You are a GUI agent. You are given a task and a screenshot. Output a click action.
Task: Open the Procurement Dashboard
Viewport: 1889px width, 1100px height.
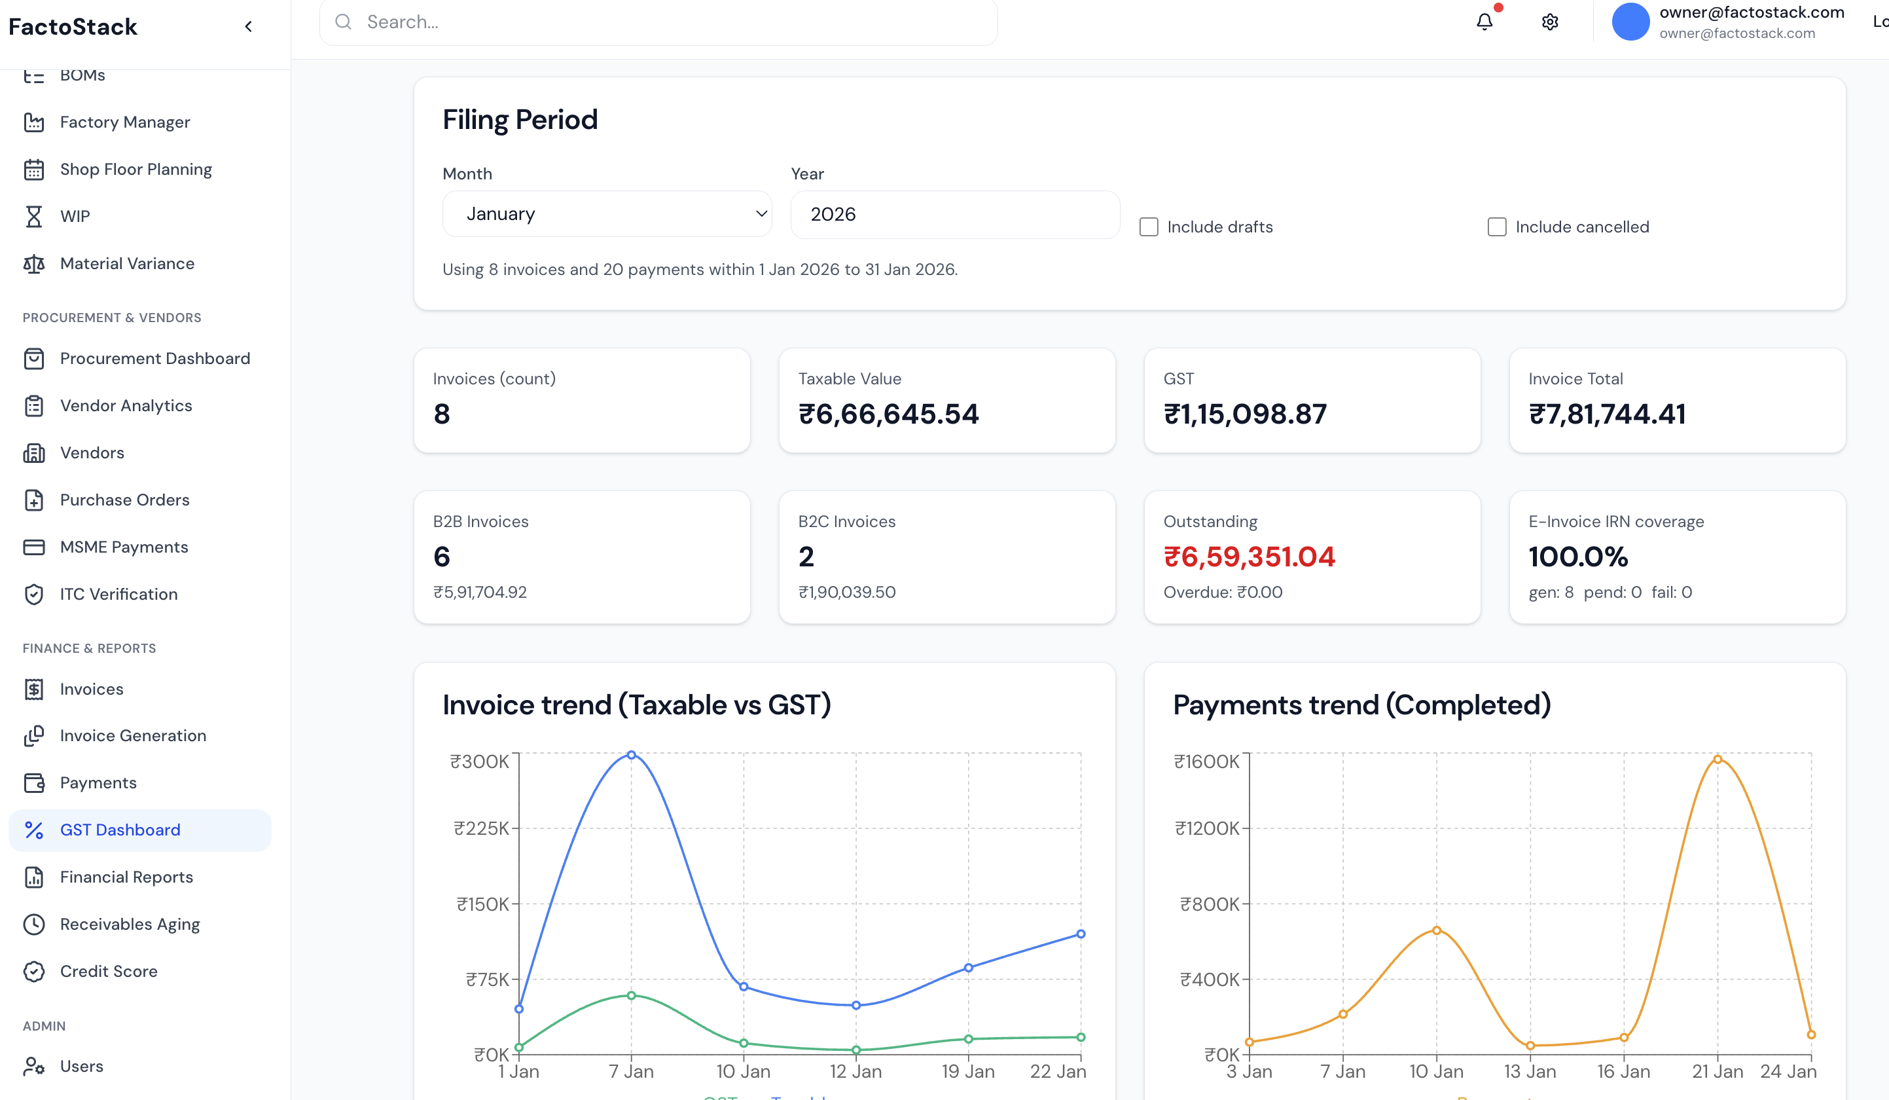point(155,358)
